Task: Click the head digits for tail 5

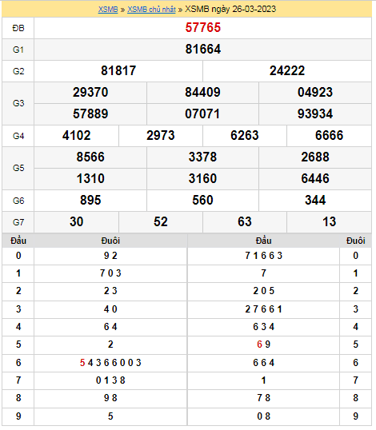Action: tap(263, 344)
